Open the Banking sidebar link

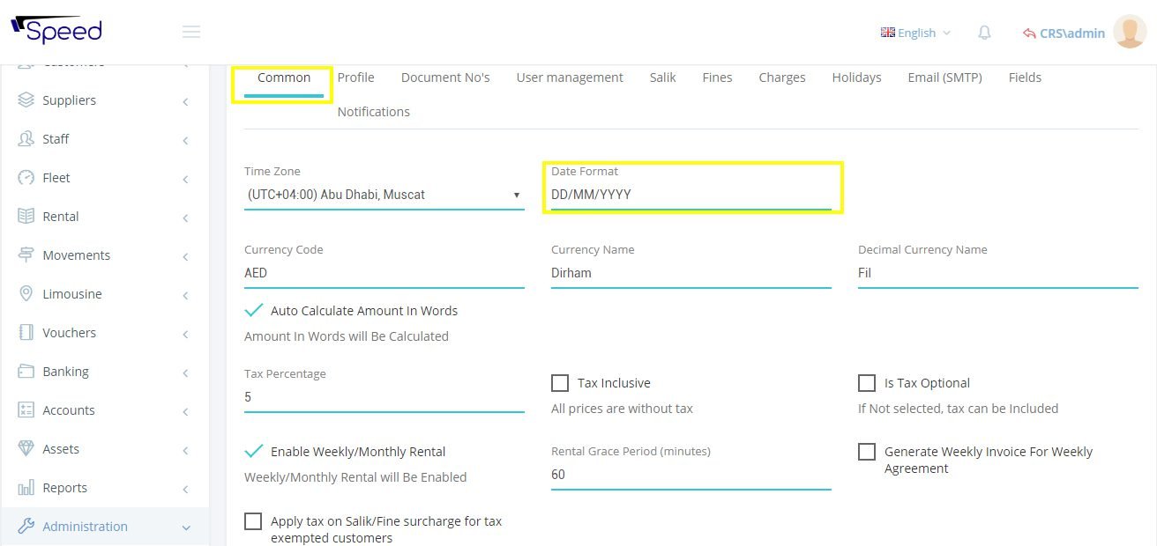tap(66, 372)
